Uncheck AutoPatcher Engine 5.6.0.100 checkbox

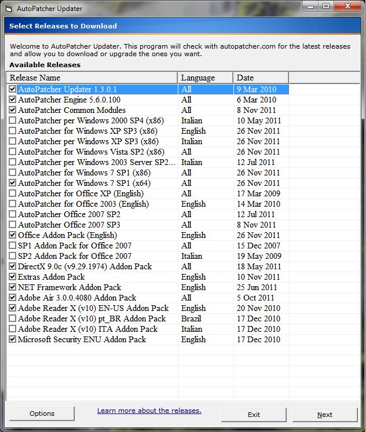point(12,100)
